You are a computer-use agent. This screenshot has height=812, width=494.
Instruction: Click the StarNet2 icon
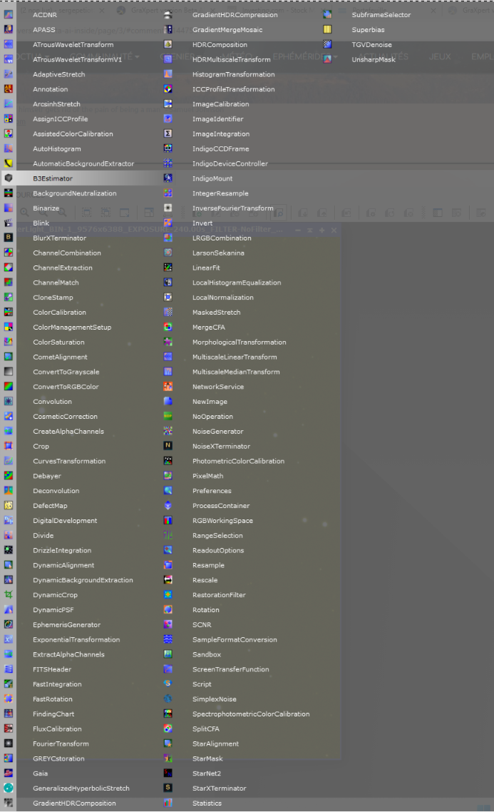click(168, 773)
